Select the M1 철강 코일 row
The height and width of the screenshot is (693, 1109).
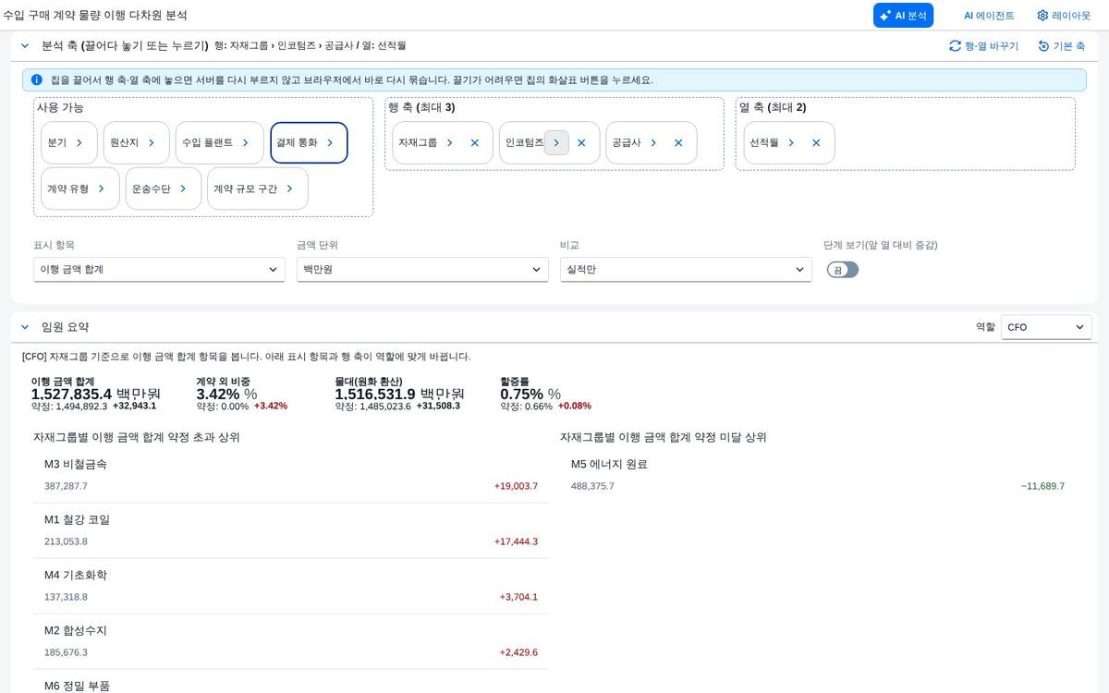[291, 530]
